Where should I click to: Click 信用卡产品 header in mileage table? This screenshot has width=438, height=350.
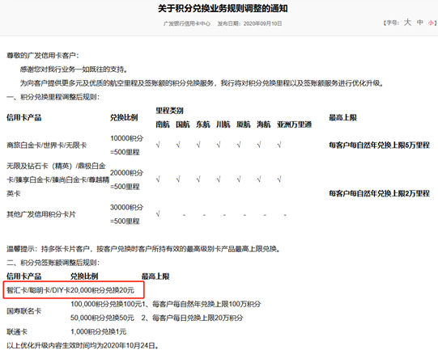pyautogui.click(x=24, y=117)
